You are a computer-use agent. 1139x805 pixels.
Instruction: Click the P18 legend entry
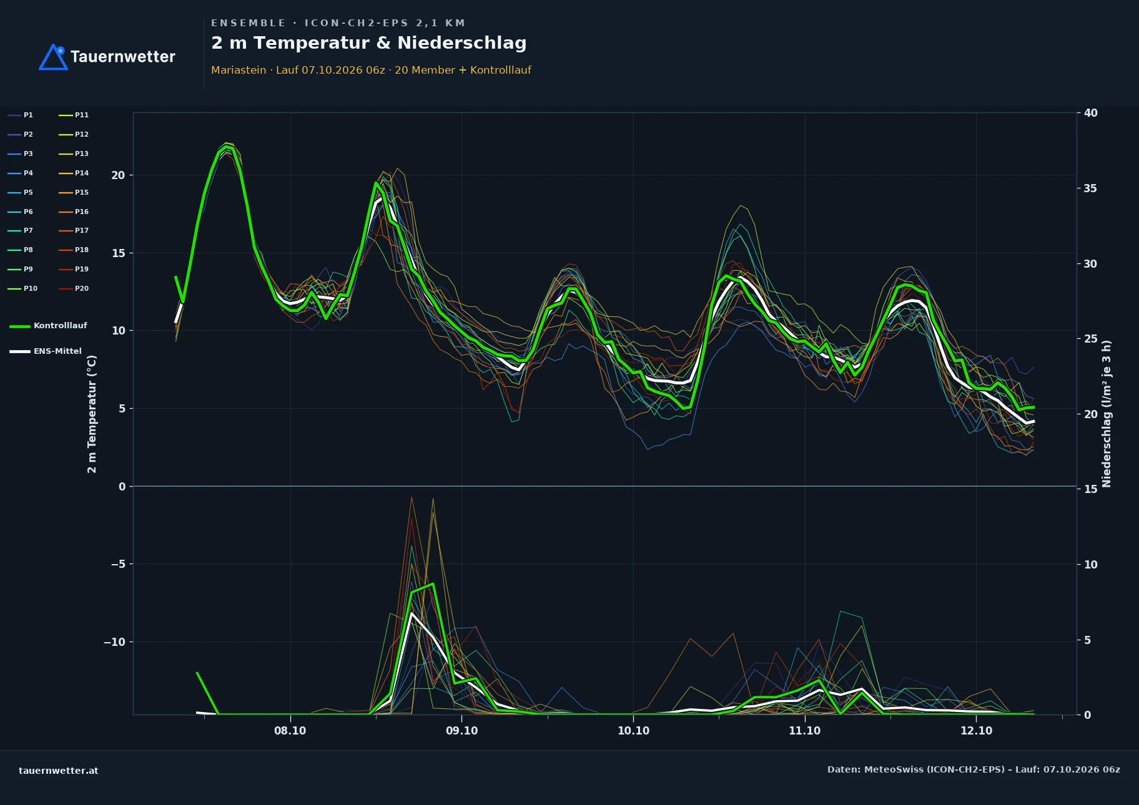click(x=74, y=250)
